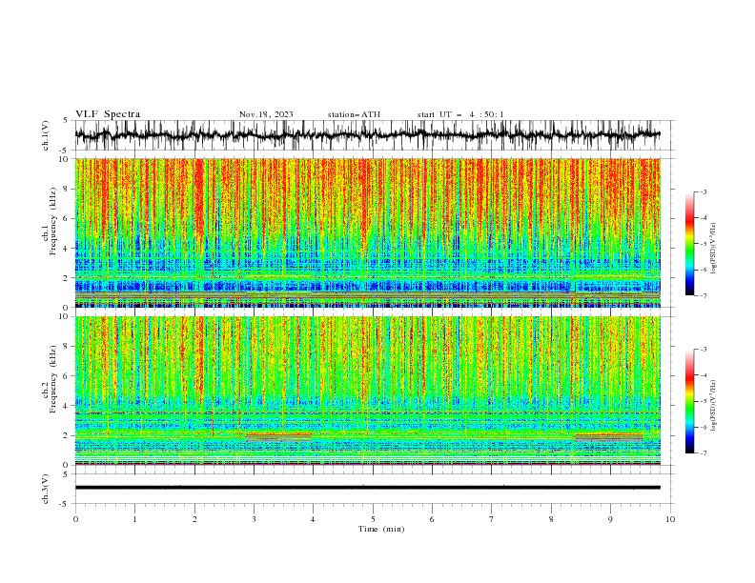Click the ch.1 spectrogram color scale bar
The height and width of the screenshot is (583, 755).
pos(689,244)
